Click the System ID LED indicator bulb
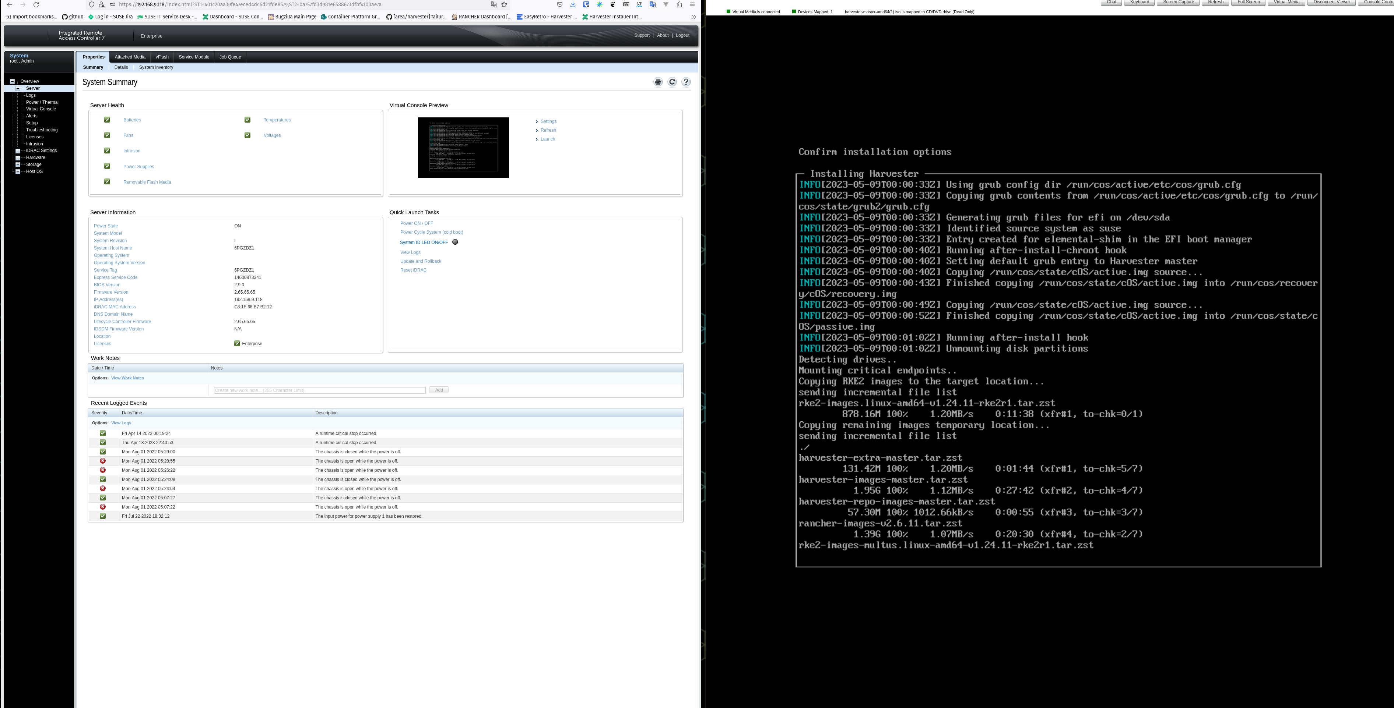 point(455,242)
